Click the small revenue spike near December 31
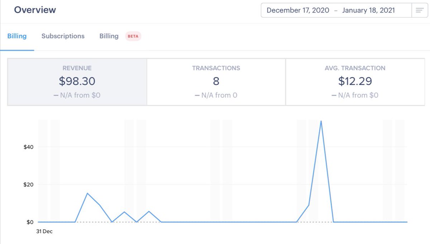430x244 pixels. tap(87, 193)
